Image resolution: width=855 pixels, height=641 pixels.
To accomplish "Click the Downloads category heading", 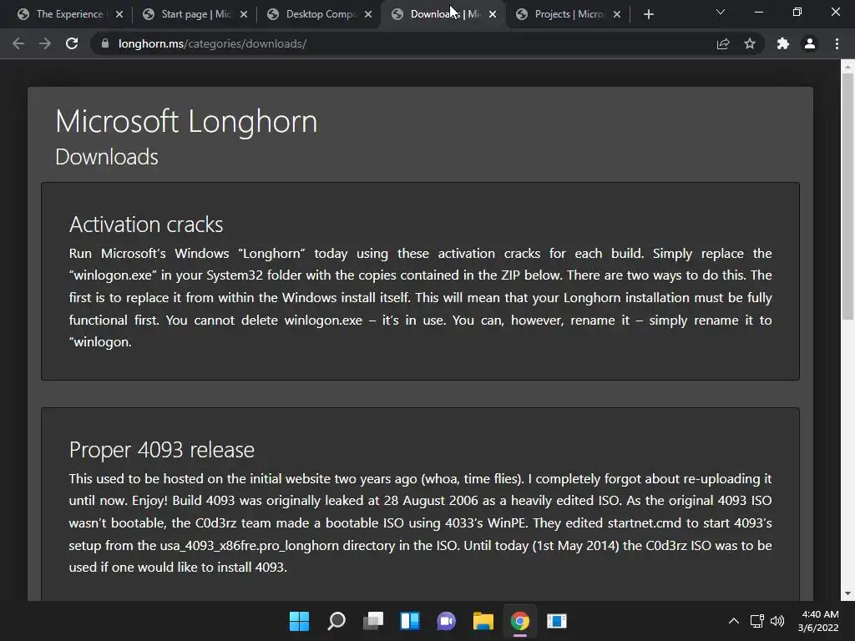I will (x=107, y=157).
